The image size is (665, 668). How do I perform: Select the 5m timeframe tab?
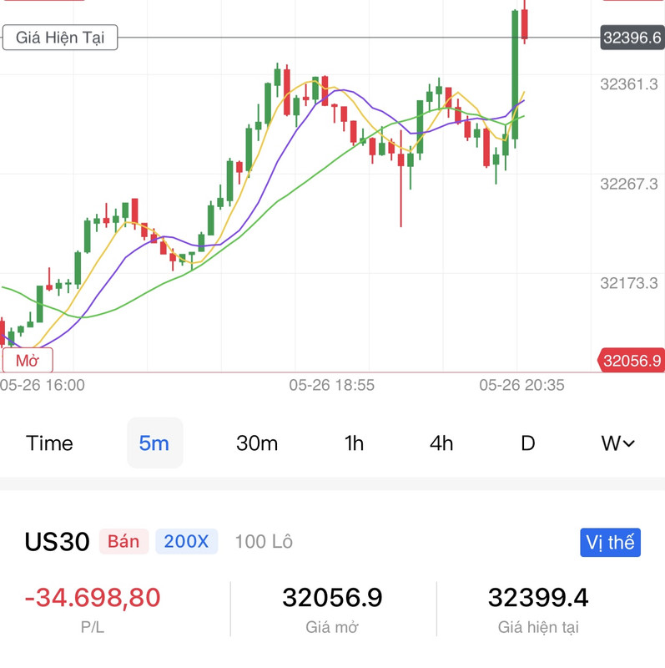[x=155, y=443]
